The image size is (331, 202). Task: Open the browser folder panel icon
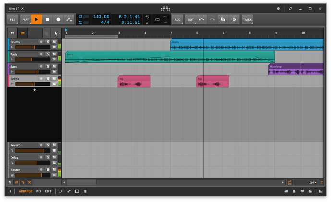[286, 191]
